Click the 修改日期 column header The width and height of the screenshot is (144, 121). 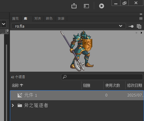pos(134,85)
